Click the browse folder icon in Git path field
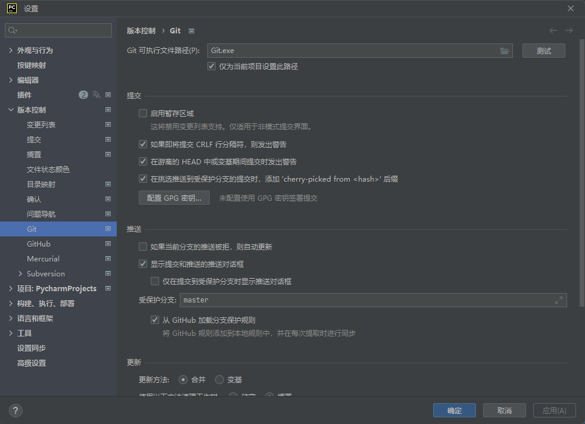 point(505,51)
